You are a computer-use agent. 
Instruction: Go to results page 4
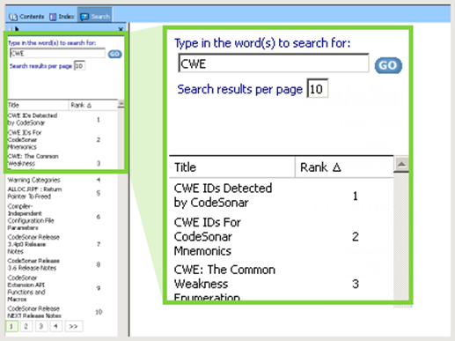pyautogui.click(x=55, y=326)
